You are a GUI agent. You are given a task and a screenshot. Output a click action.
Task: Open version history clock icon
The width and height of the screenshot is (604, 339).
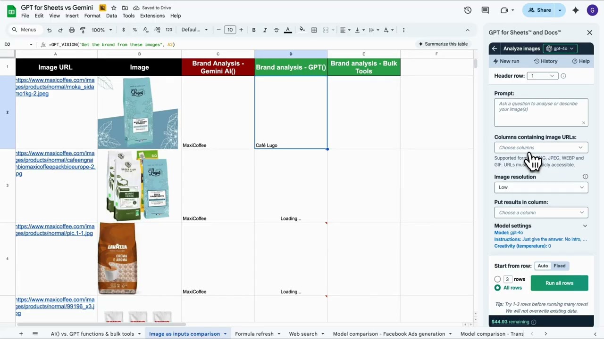pyautogui.click(x=468, y=10)
